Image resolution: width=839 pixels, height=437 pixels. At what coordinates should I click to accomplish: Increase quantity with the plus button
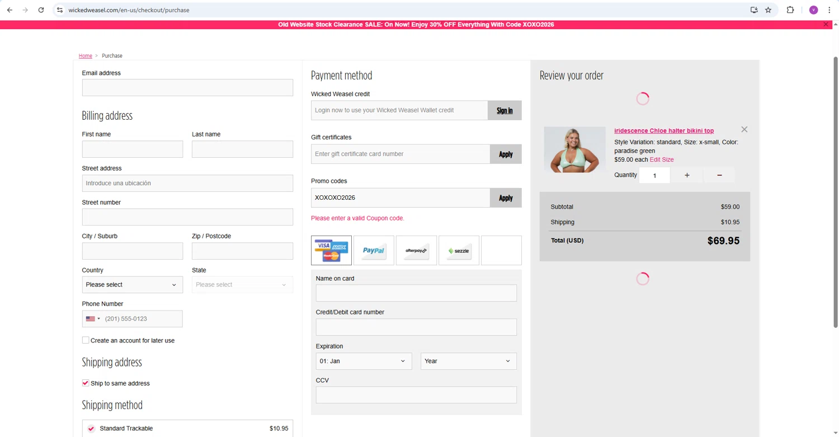point(687,175)
